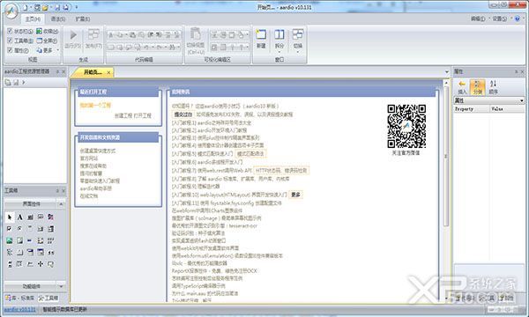This screenshot has width=529, height=317.
Task: Switch to the 工具箱 bottom tab
Action: point(48,298)
